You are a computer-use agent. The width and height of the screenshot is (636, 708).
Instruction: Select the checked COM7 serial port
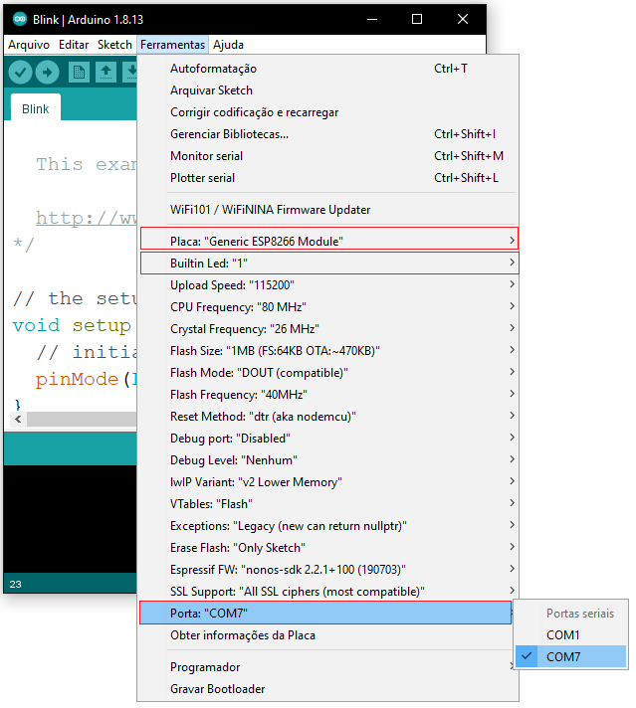tap(571, 657)
